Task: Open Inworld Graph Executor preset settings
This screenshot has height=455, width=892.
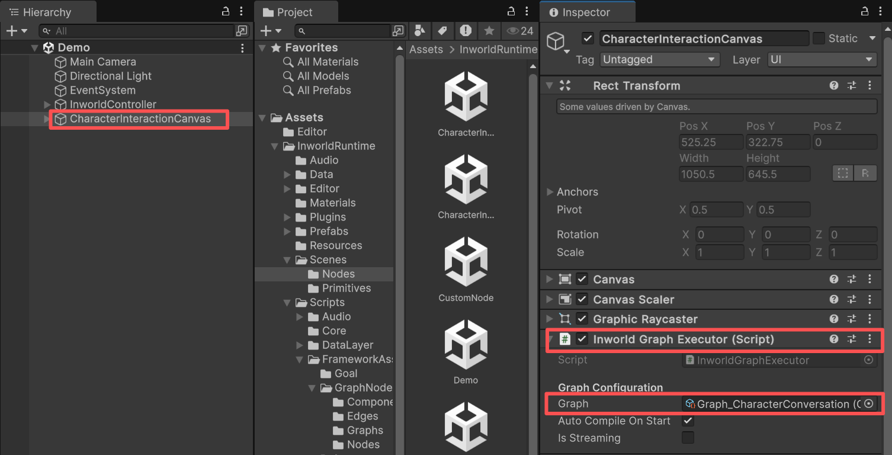Action: (852, 339)
